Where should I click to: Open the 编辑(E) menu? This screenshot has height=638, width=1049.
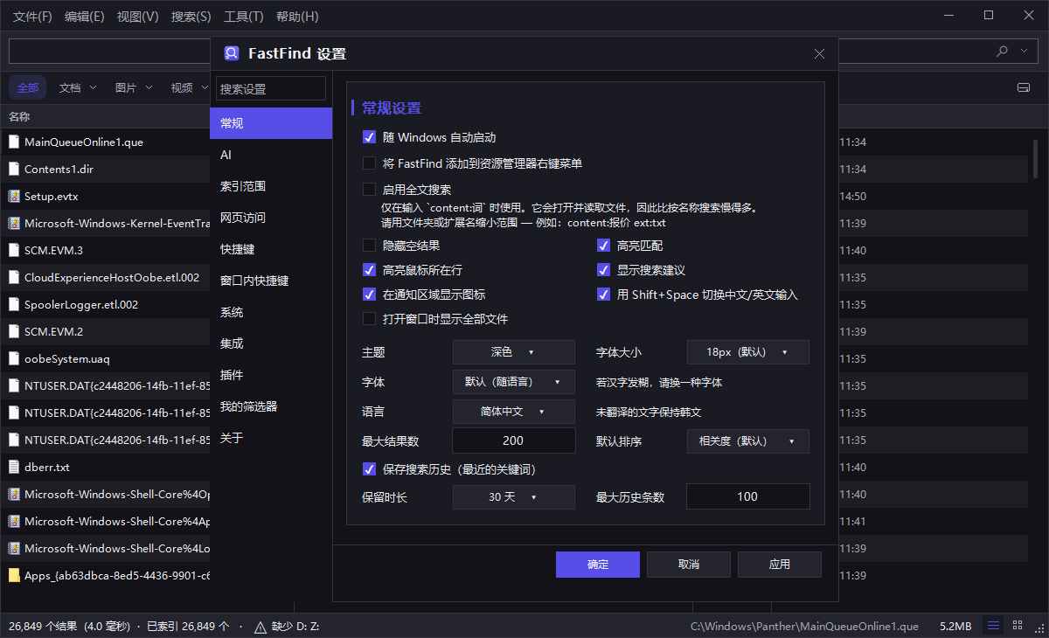[85, 17]
